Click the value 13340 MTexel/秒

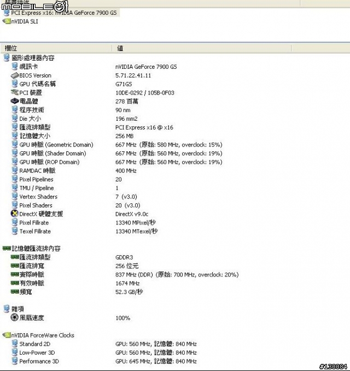(x=136, y=232)
